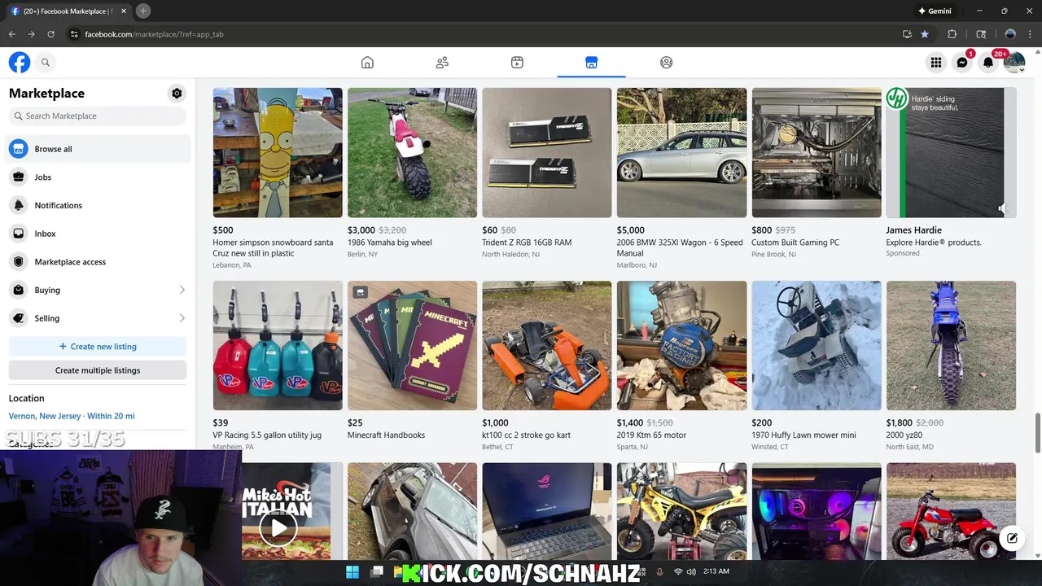Open 2000 yz80 dirt bike photo

[951, 345]
